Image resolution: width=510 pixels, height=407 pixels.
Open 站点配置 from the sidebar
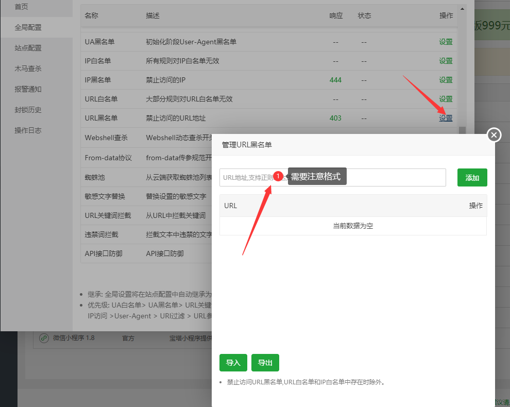29,47
